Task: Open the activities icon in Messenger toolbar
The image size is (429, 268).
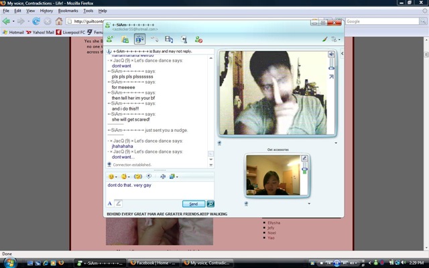Action: coord(169,40)
